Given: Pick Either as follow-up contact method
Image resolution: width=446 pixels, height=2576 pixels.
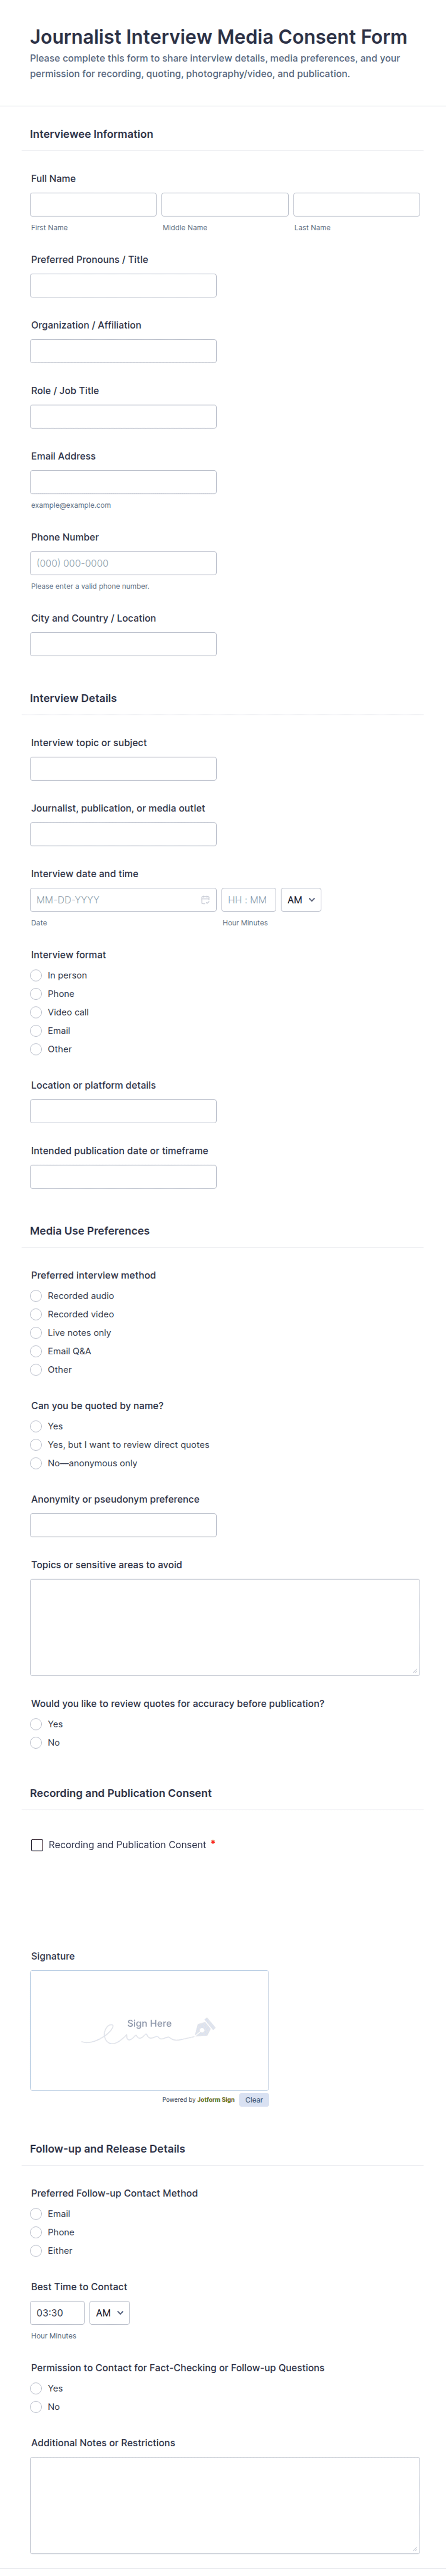Looking at the screenshot, I should (36, 2251).
